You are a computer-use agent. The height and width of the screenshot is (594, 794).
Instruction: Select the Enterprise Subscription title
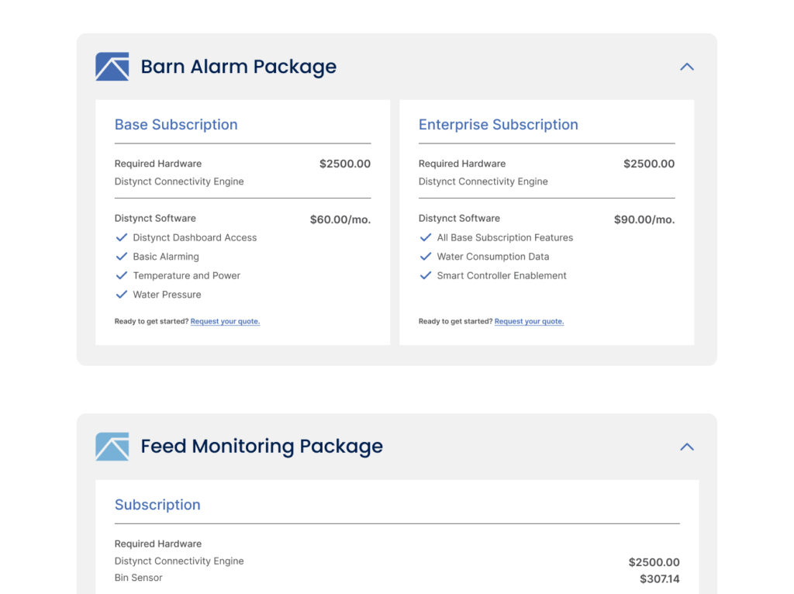(498, 125)
